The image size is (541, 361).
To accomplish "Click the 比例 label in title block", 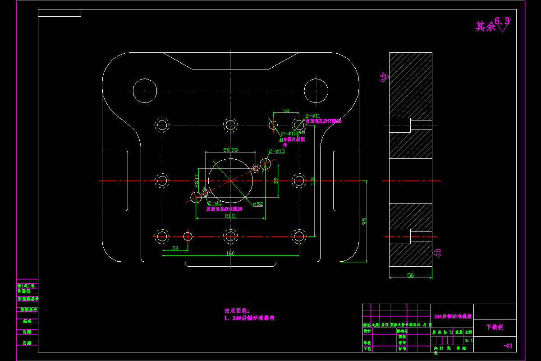I will coord(469,332).
